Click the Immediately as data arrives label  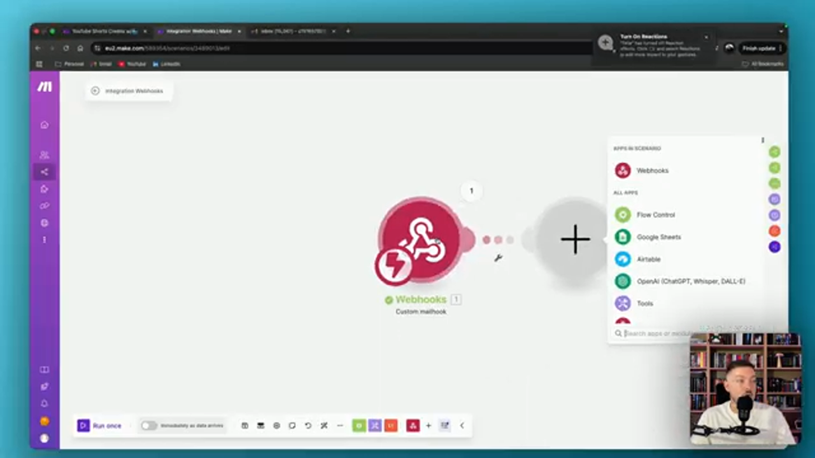pyautogui.click(x=192, y=426)
